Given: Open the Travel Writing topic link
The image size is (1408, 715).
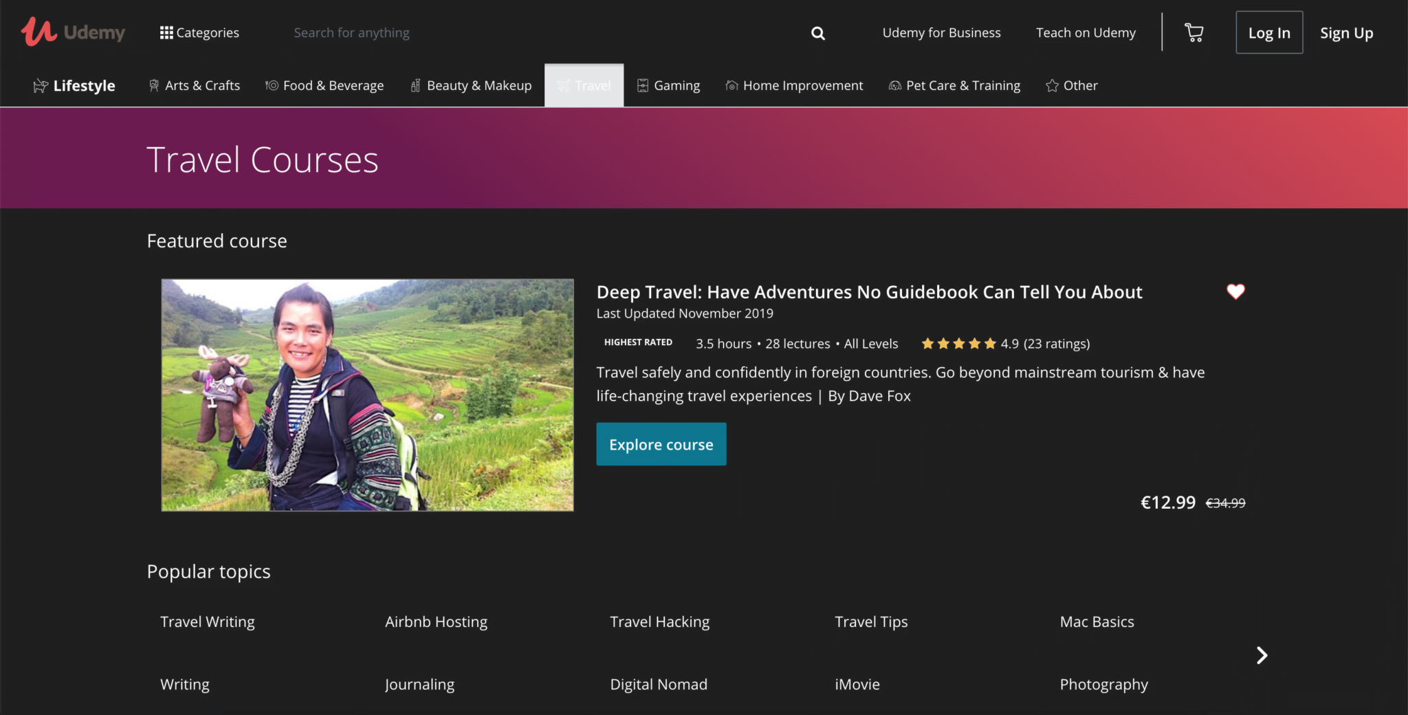Looking at the screenshot, I should 207,621.
